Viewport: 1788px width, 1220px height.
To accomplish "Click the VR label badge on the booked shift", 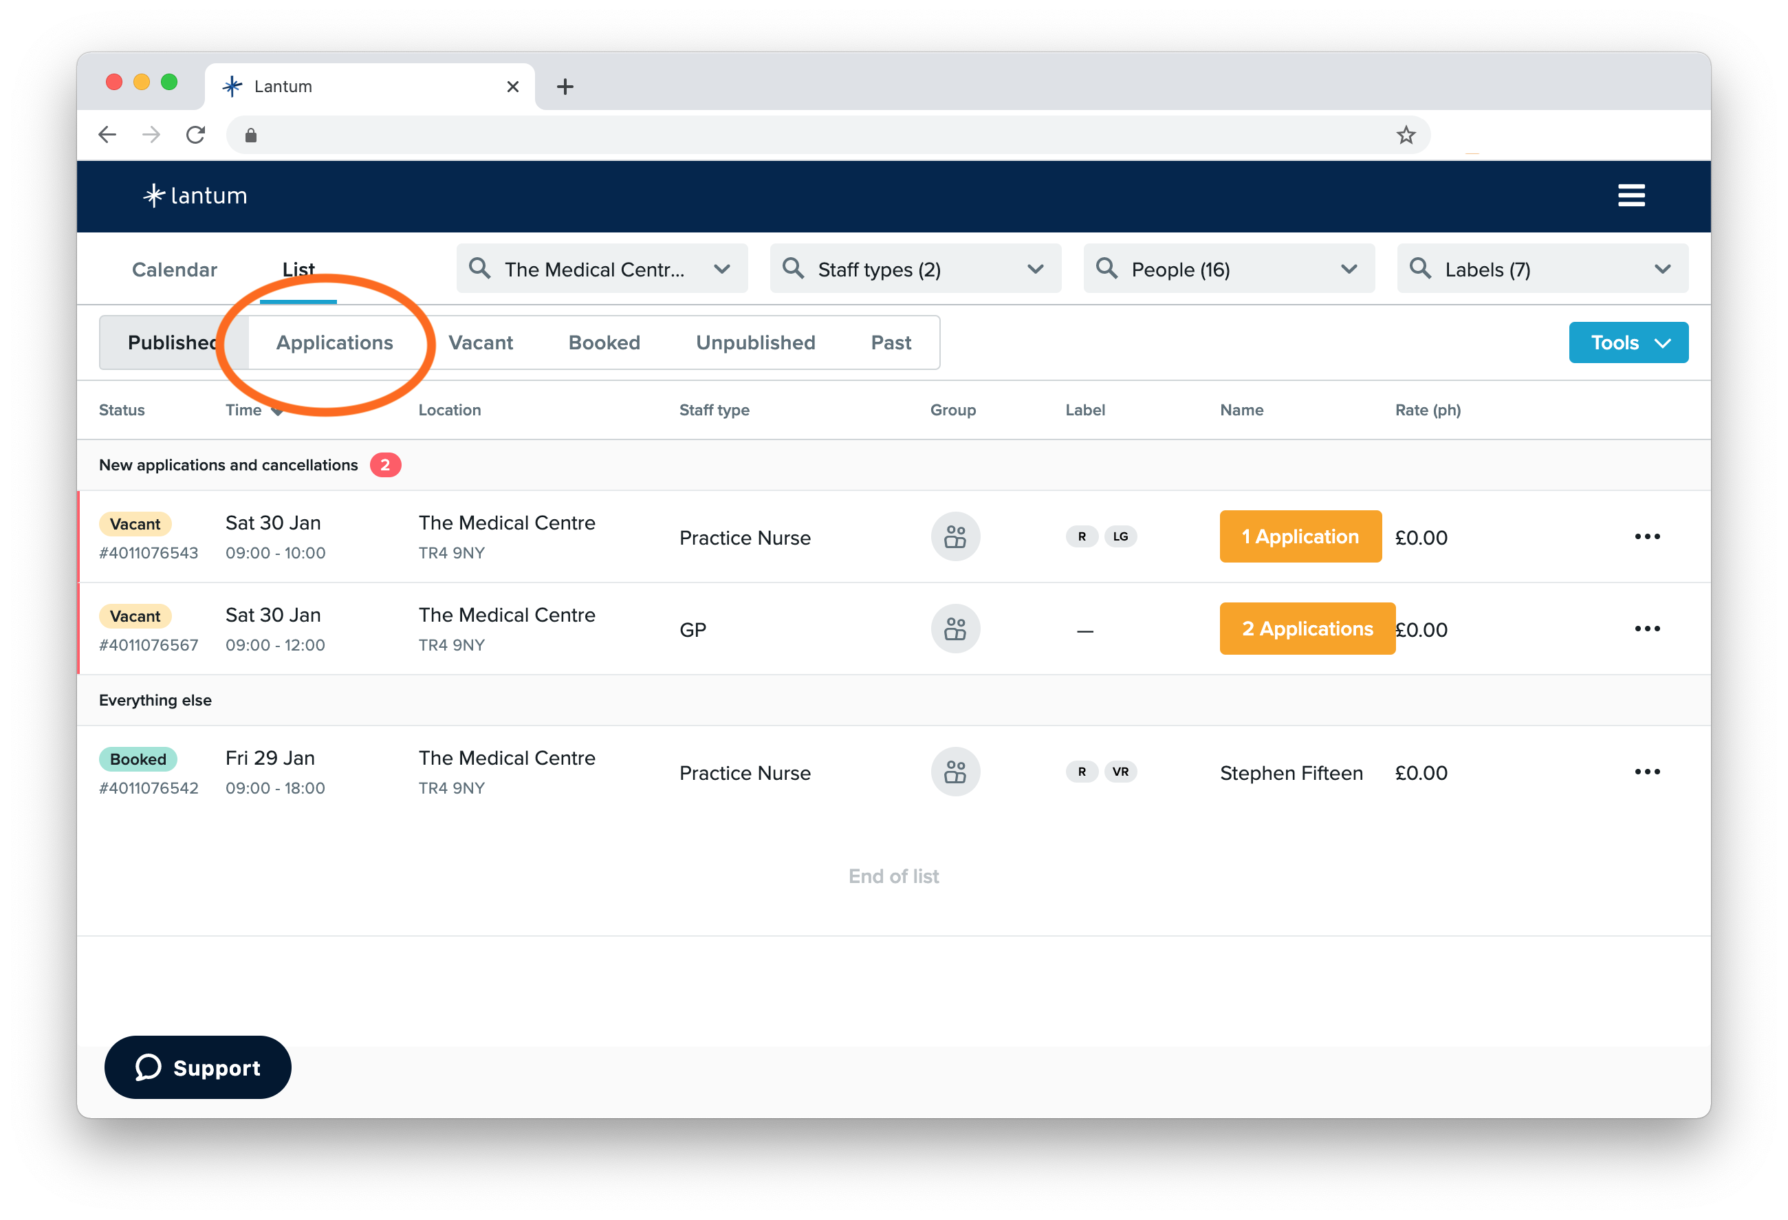I will (x=1121, y=772).
